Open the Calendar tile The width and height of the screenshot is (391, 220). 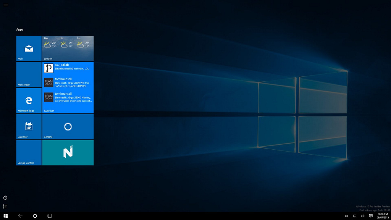[29, 127]
